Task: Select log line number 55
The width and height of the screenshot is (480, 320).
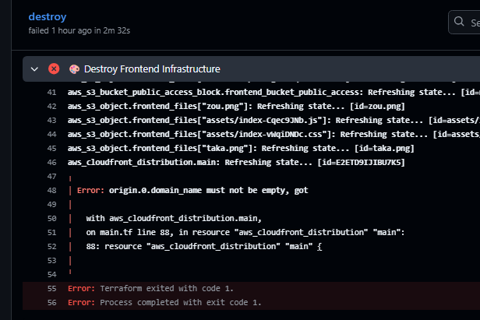Action: 51,289
